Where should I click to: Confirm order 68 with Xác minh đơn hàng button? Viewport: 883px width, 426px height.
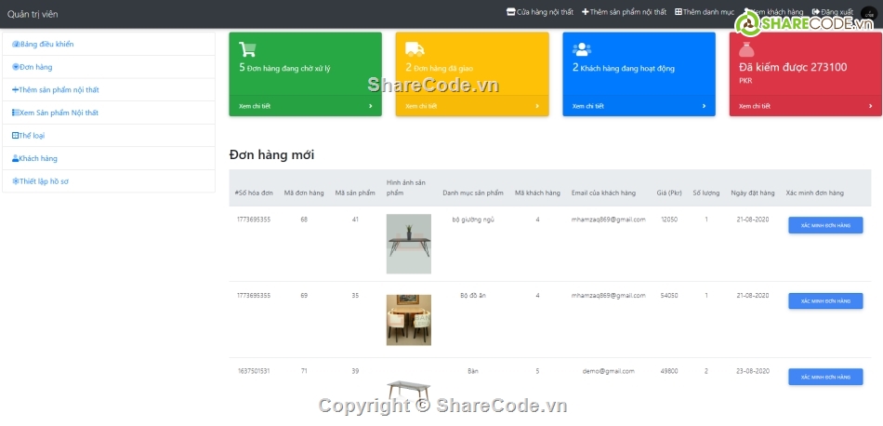[x=825, y=225]
